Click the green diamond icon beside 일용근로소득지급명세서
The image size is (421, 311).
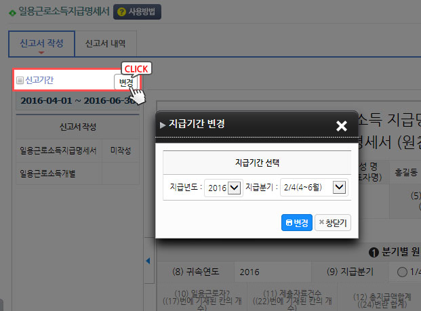12,13
